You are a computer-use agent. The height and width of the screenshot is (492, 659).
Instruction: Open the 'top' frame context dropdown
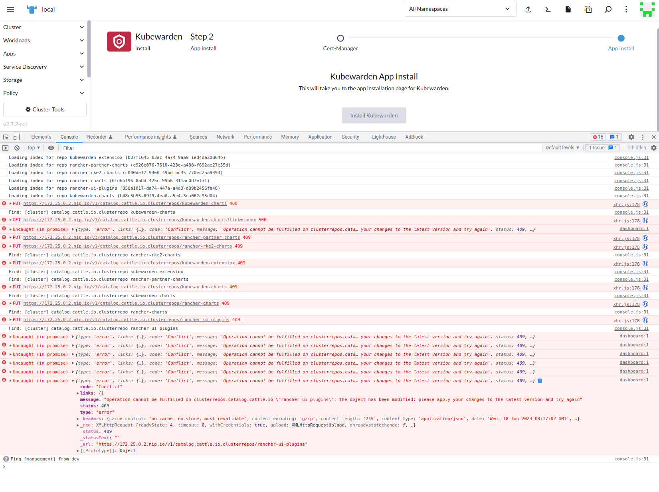[x=34, y=148]
